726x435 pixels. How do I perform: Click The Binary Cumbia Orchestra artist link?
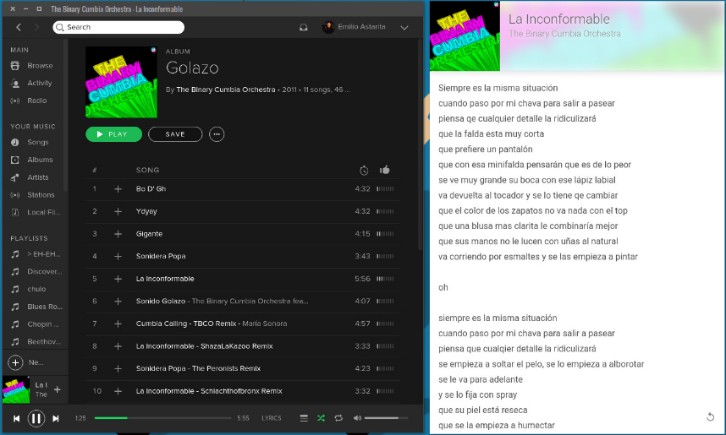[225, 90]
